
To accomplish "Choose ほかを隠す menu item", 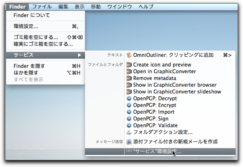I will pyautogui.click(x=45, y=73).
